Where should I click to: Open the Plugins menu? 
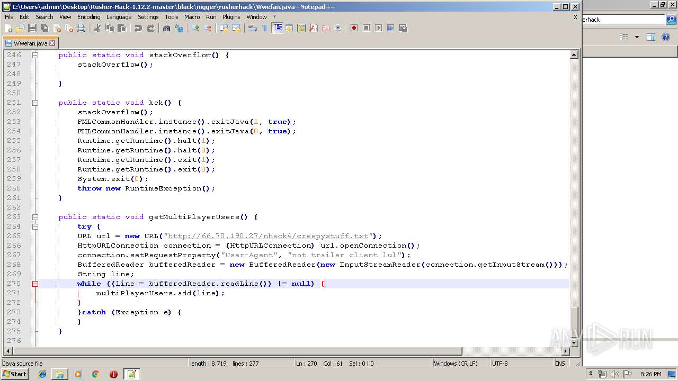231,17
